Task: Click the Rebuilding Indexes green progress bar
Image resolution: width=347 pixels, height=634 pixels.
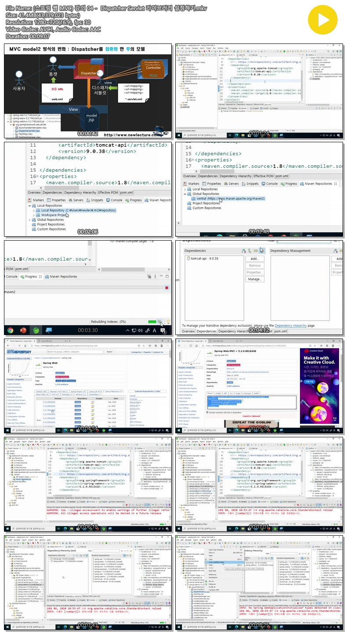Action: coord(152,322)
